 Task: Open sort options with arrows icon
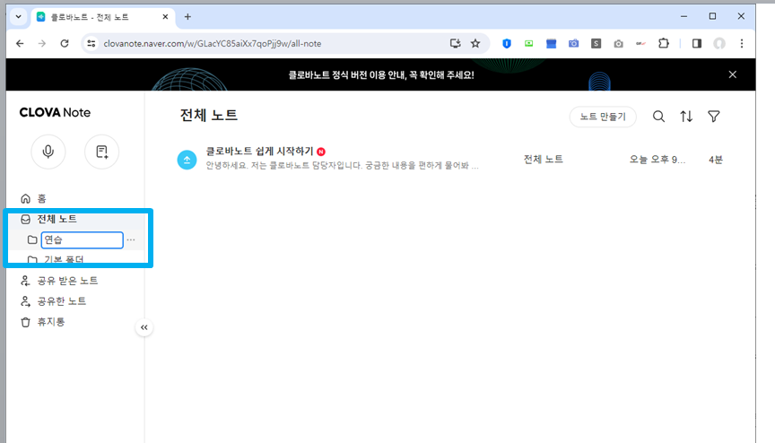[x=686, y=117]
